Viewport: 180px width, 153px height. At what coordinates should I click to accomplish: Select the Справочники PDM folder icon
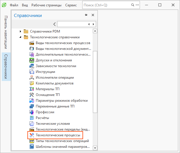click(x=26, y=31)
